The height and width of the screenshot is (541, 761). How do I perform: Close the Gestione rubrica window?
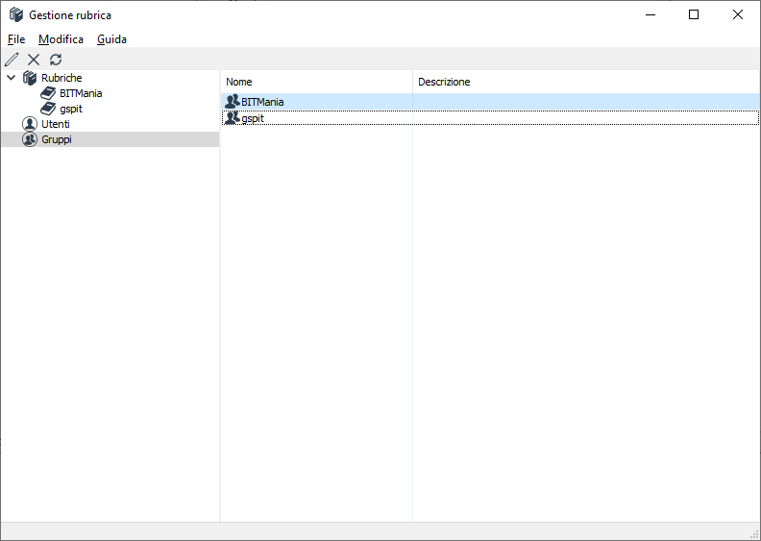(738, 14)
